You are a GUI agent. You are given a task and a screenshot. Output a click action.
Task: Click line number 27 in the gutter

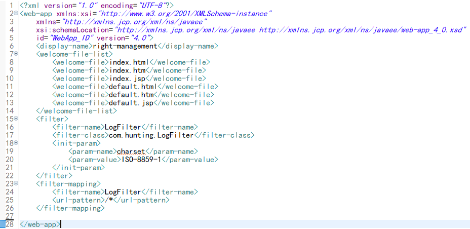pyautogui.click(x=10, y=216)
